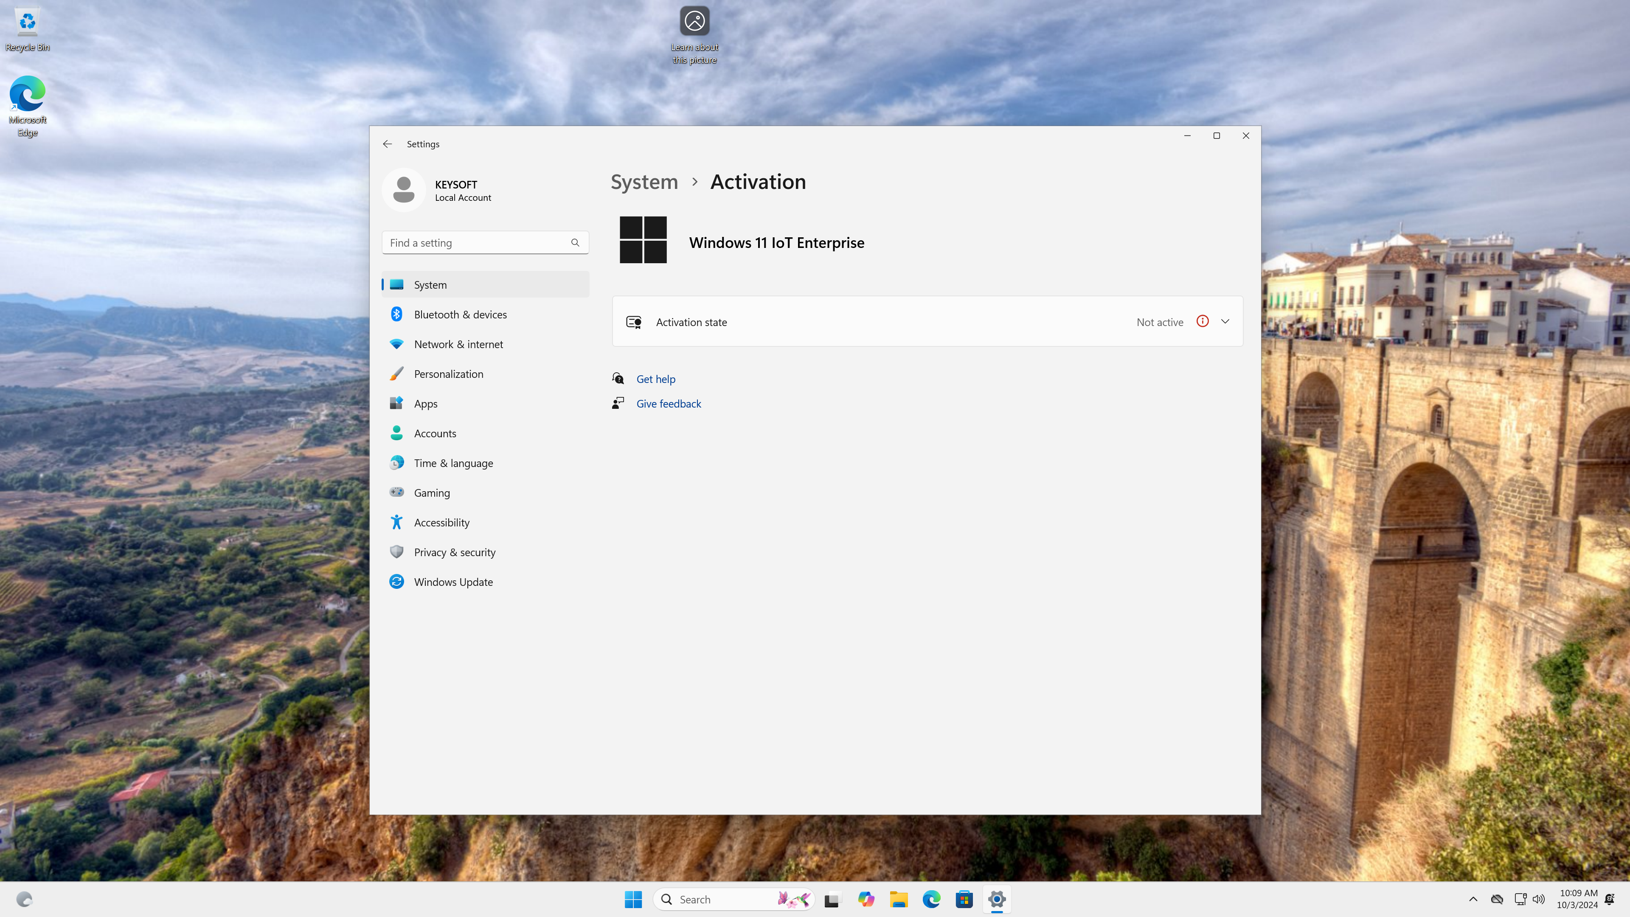The height and width of the screenshot is (917, 1630).
Task: Open Task View from the taskbar
Action: pyautogui.click(x=832, y=899)
